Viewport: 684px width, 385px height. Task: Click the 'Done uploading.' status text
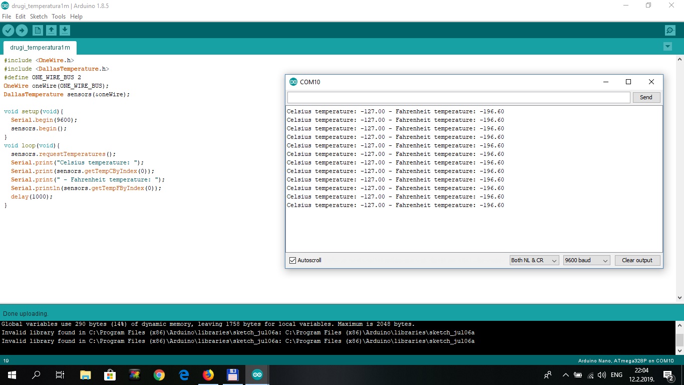click(26, 313)
